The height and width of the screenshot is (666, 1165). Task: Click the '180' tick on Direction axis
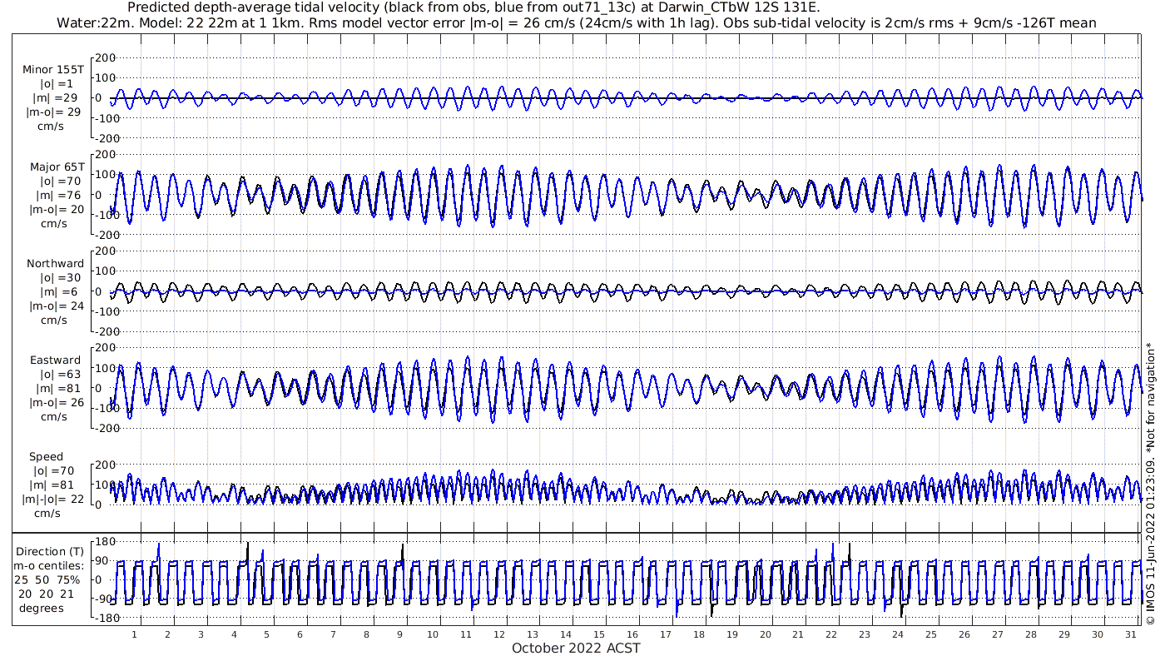(106, 542)
